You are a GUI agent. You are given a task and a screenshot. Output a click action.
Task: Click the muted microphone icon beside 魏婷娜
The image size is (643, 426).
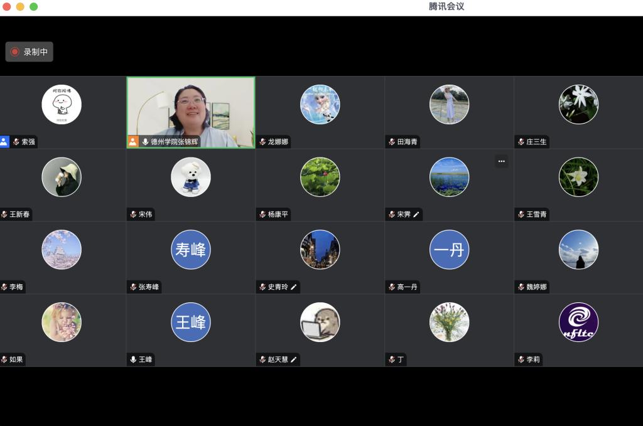pos(521,287)
